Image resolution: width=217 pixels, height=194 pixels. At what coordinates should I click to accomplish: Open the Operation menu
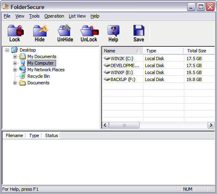point(54,16)
